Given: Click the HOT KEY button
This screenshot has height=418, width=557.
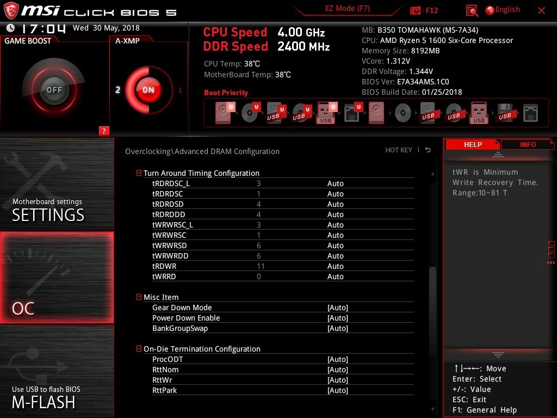Looking at the screenshot, I should coord(399,150).
